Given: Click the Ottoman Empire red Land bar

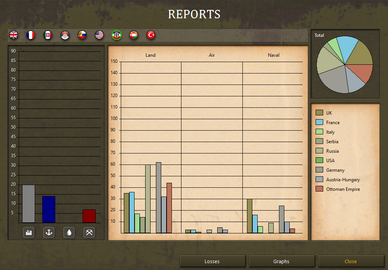Looking at the screenshot, I should 169,208.
